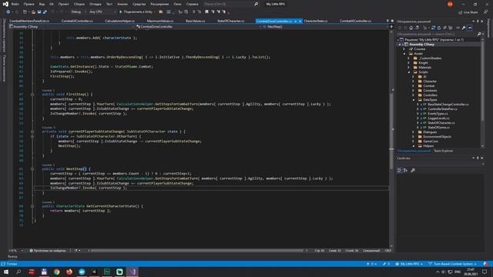Click the Home icon in Solution Explorer toolbar
Viewport: 493px width, 277px height.
point(411,28)
